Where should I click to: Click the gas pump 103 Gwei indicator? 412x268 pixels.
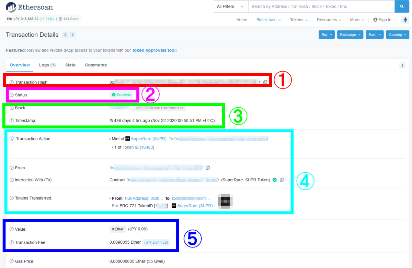point(69,19)
